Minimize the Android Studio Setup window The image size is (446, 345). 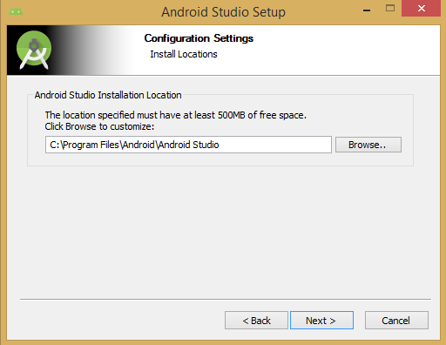click(x=367, y=10)
